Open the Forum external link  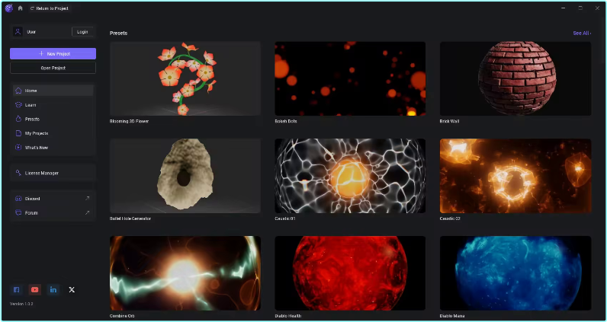[x=53, y=213]
